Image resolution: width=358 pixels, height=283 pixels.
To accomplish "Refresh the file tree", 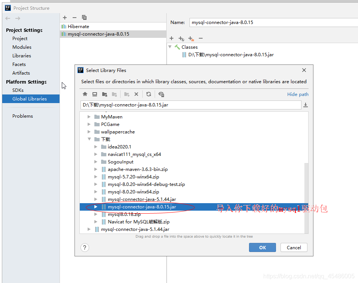I will 149,94.
